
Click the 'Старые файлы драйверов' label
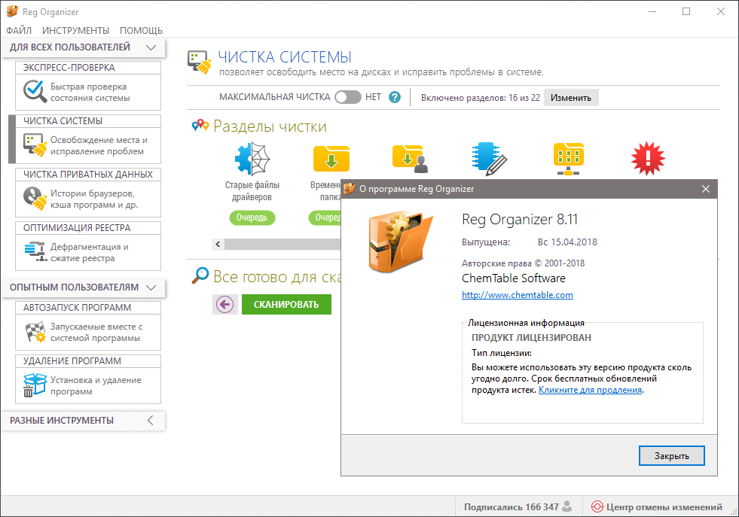click(252, 191)
